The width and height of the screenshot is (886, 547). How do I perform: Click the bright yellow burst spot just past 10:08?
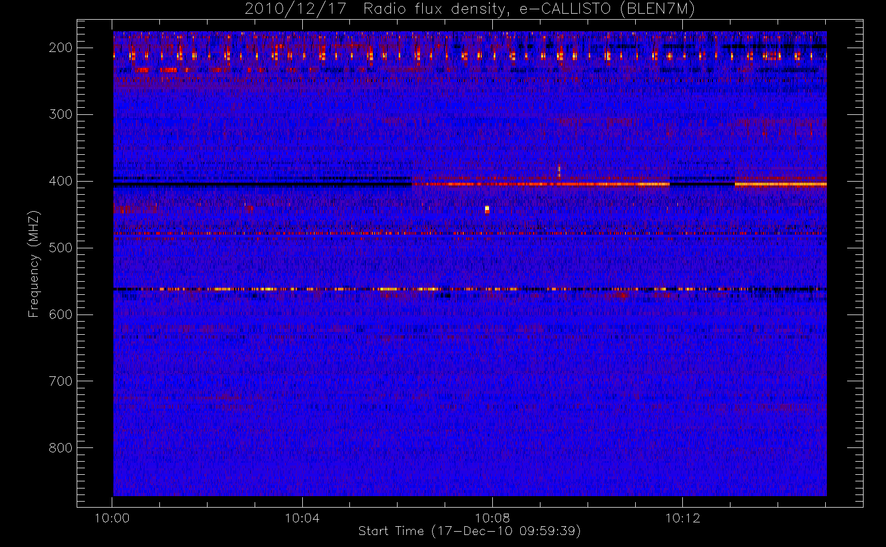click(x=487, y=209)
